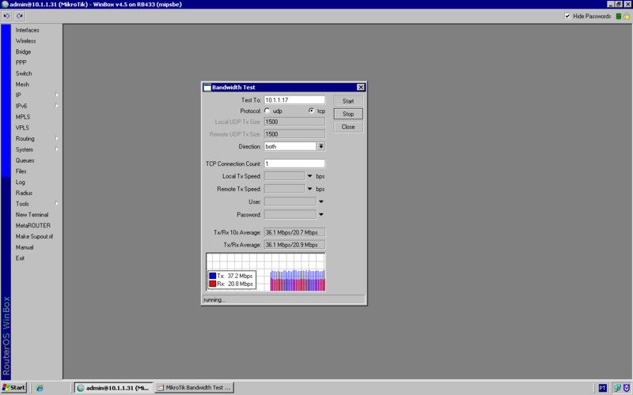Expand the Local Tx Speed option arrow
The image size is (633, 395).
[309, 176]
